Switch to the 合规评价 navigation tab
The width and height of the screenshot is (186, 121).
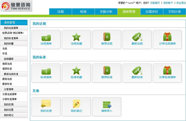[152, 11]
